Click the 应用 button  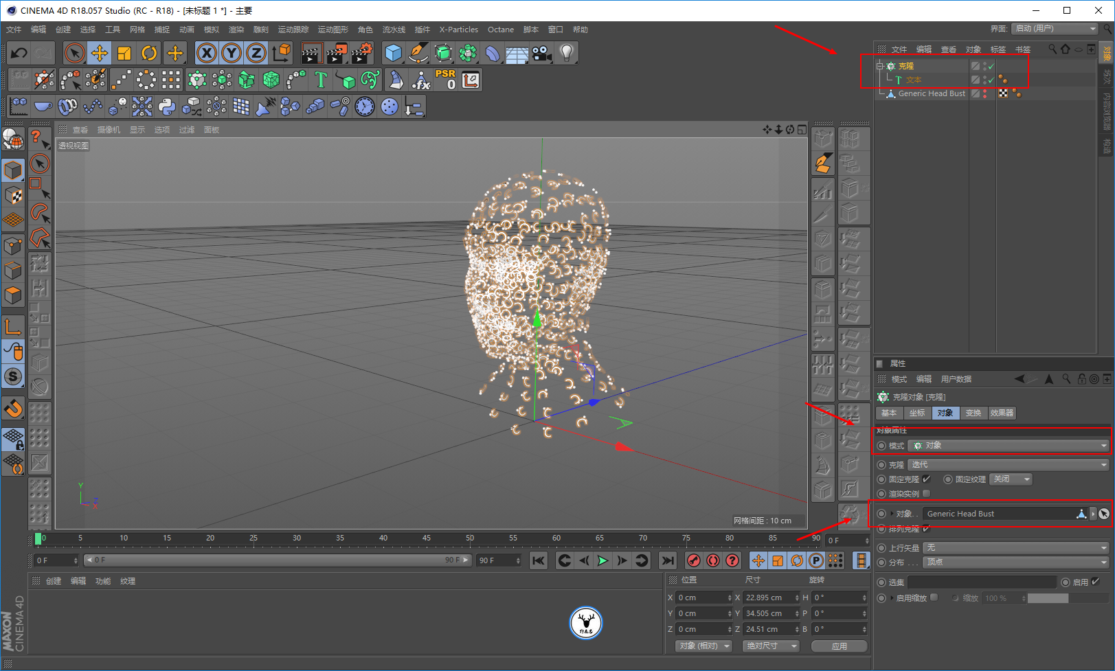tap(839, 646)
